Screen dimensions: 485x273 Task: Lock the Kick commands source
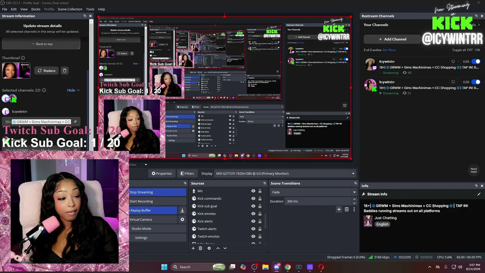click(260, 199)
